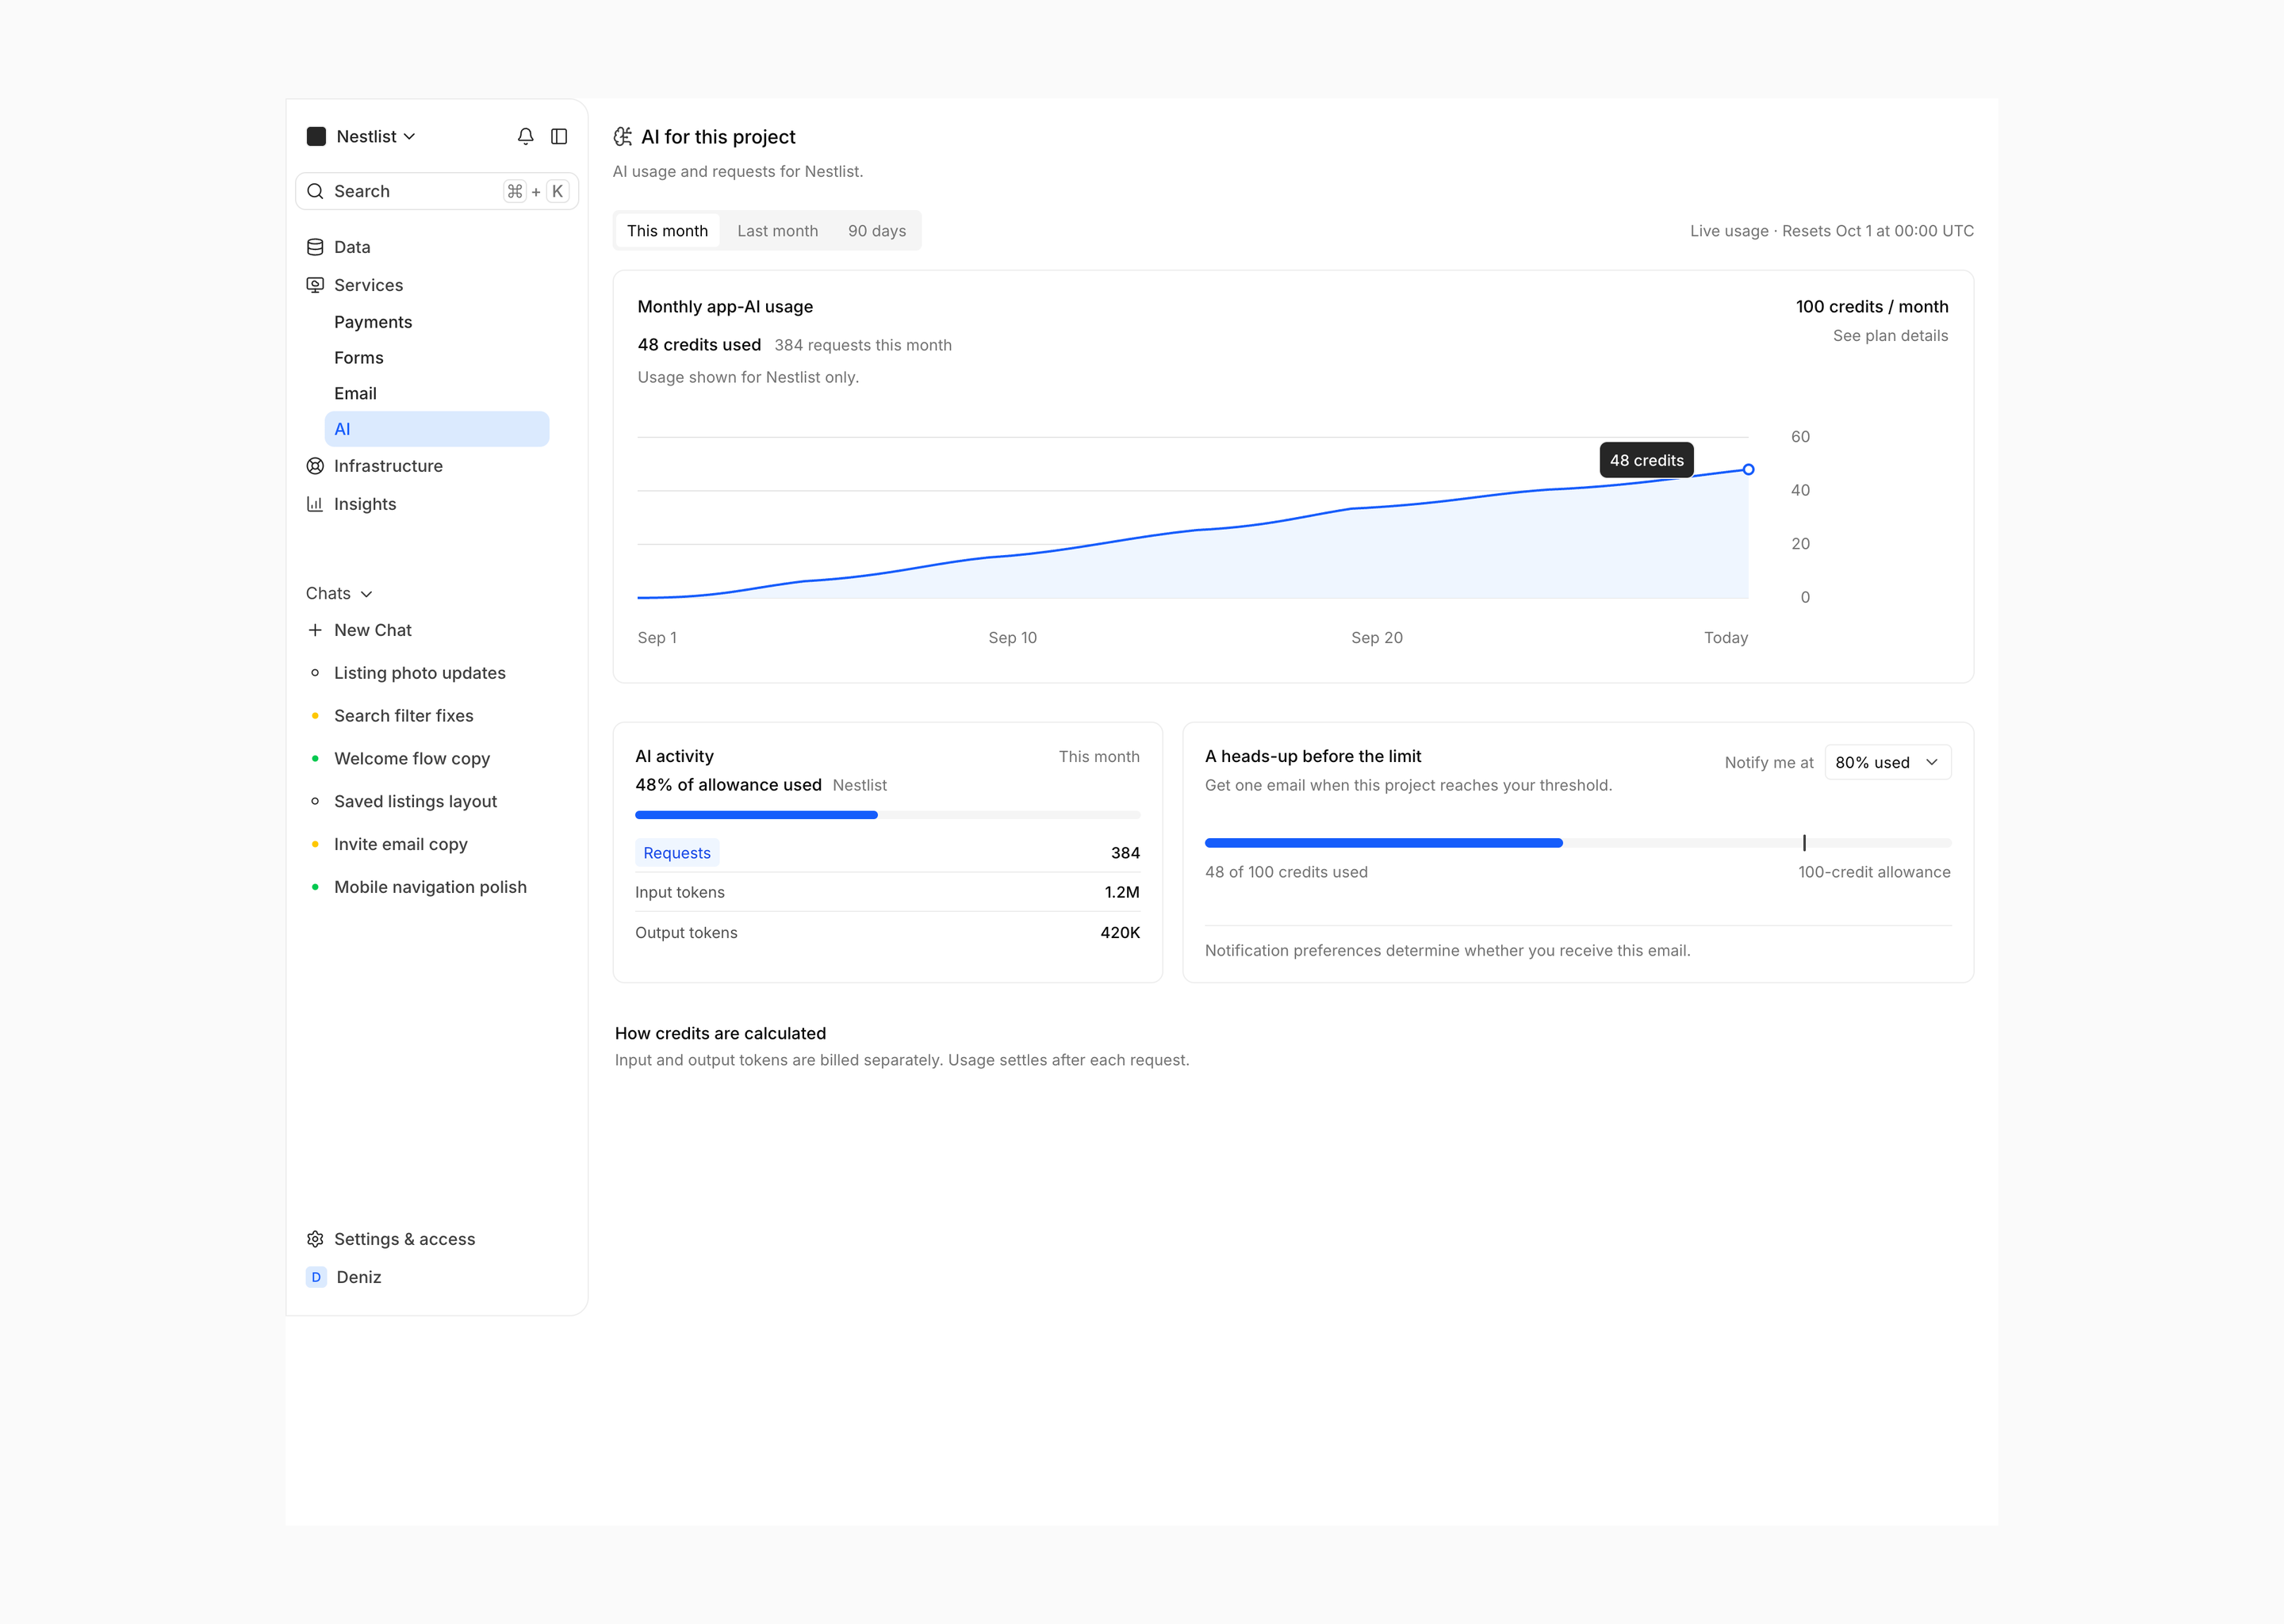Open the 80% used threshold dropdown
Viewport: 2284px width, 1624px height.
coord(1887,762)
